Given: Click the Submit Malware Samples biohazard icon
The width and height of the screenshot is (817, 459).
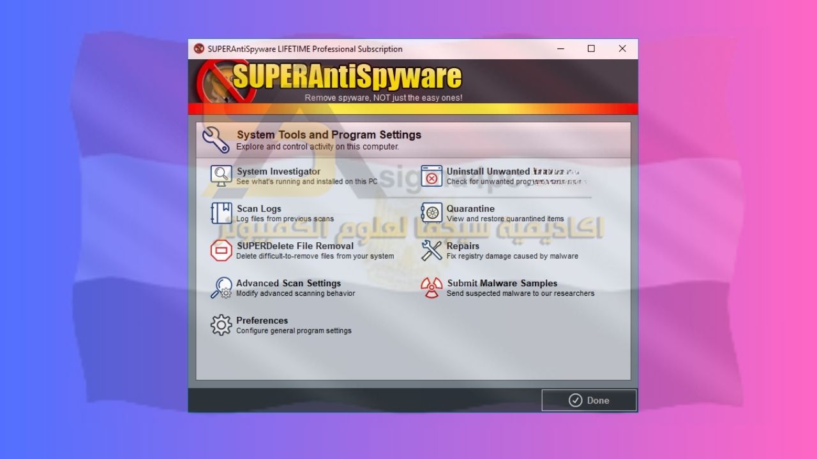Looking at the screenshot, I should 431,288.
